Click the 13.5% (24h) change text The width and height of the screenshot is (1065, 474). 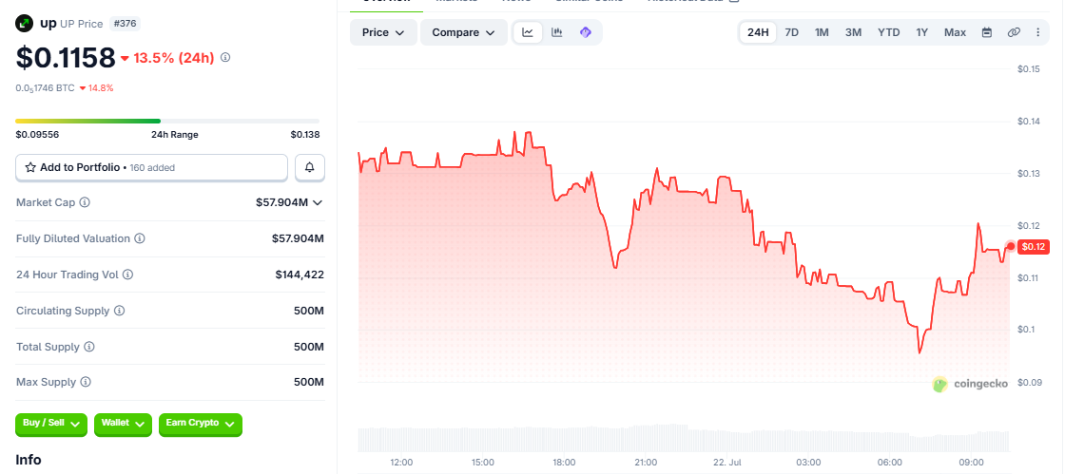173,58
